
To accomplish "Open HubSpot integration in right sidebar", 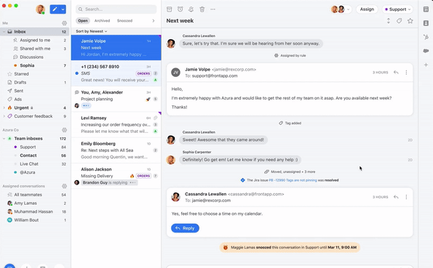I will (x=426, y=37).
